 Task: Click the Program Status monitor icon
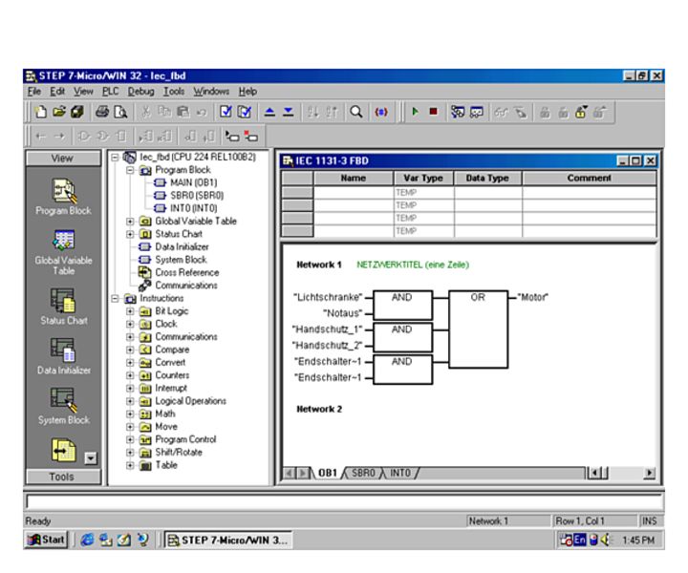point(458,112)
